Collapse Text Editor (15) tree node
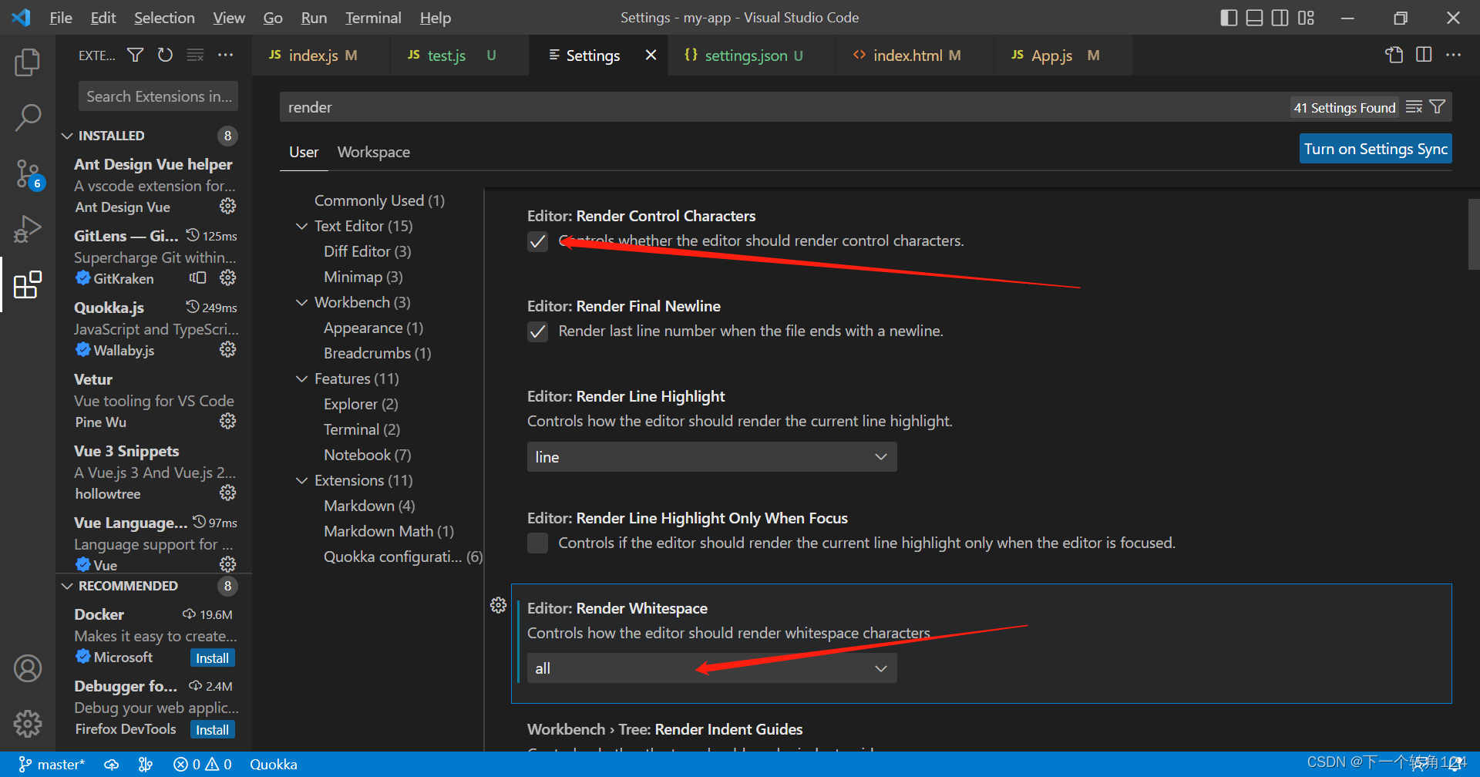The width and height of the screenshot is (1480, 777). pos(301,226)
